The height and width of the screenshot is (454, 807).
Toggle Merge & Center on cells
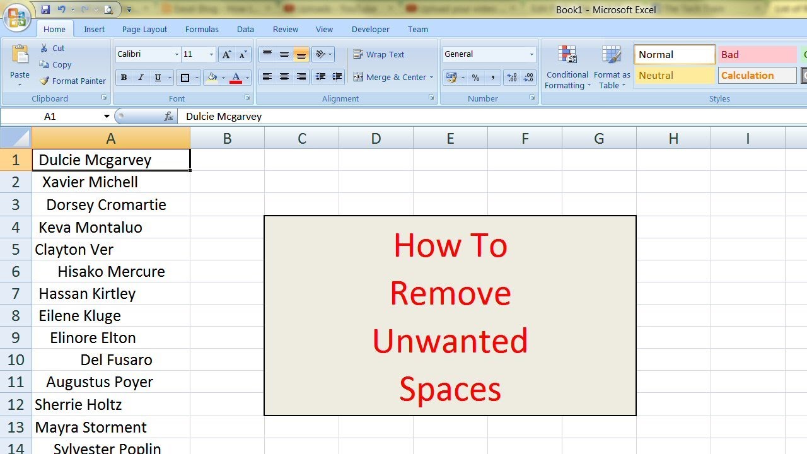pyautogui.click(x=390, y=77)
